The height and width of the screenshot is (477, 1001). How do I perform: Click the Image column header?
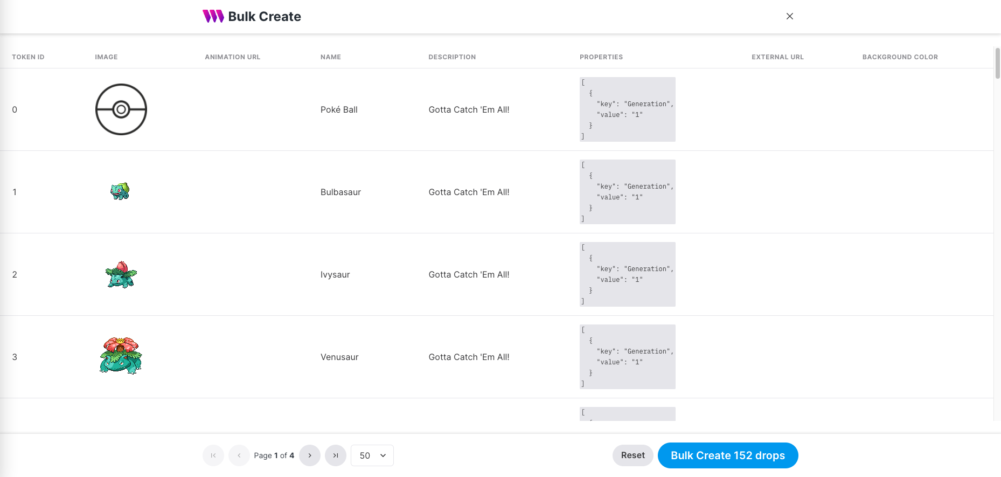click(x=106, y=57)
